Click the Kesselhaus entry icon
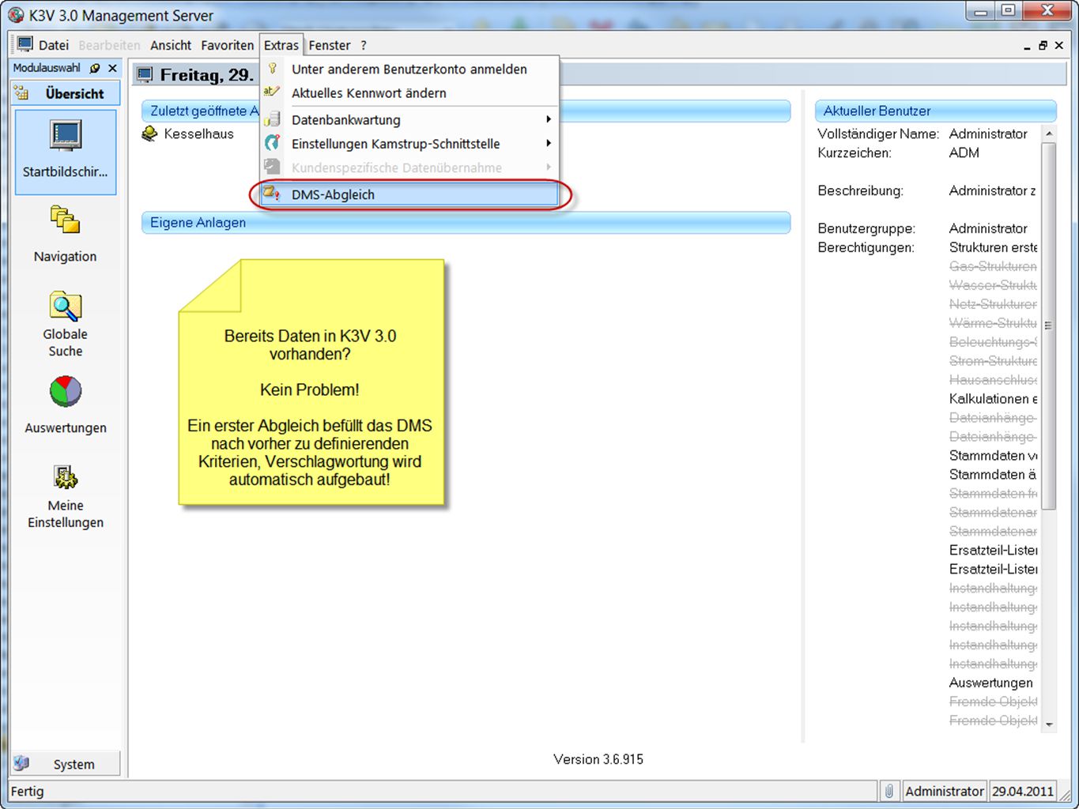The height and width of the screenshot is (809, 1079). coord(149,134)
